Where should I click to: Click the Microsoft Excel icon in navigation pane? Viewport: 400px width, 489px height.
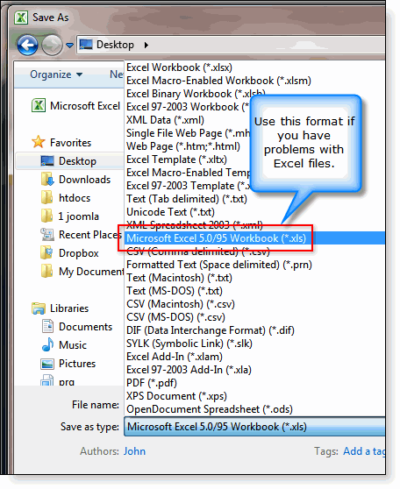[39, 105]
